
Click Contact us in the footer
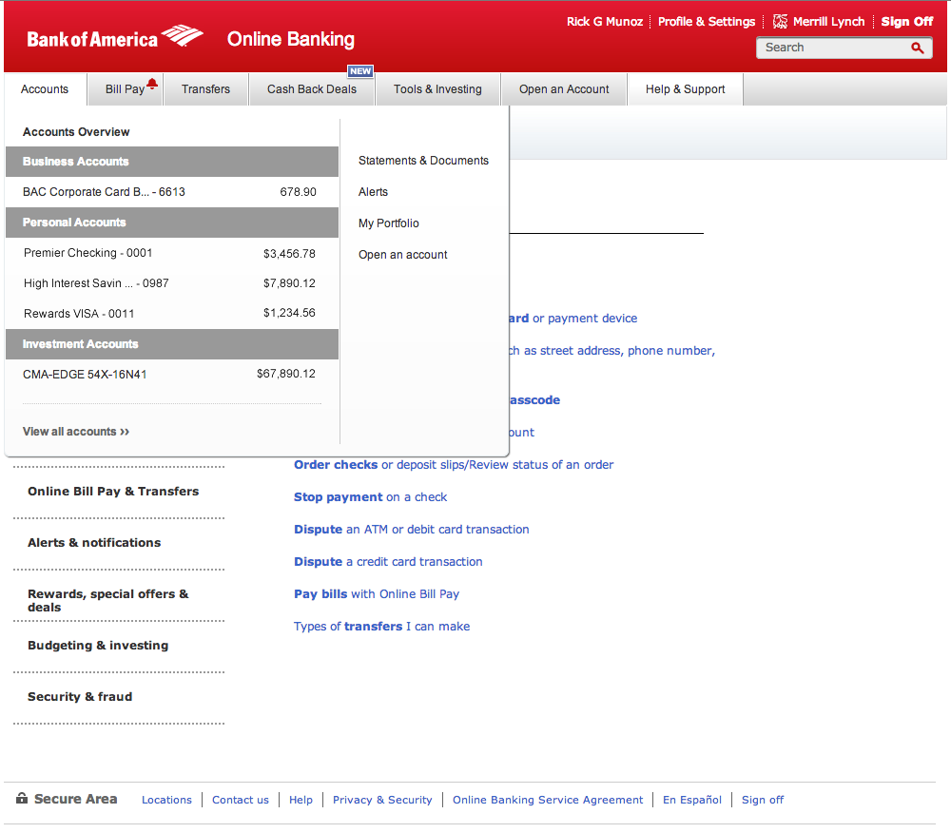pos(241,800)
